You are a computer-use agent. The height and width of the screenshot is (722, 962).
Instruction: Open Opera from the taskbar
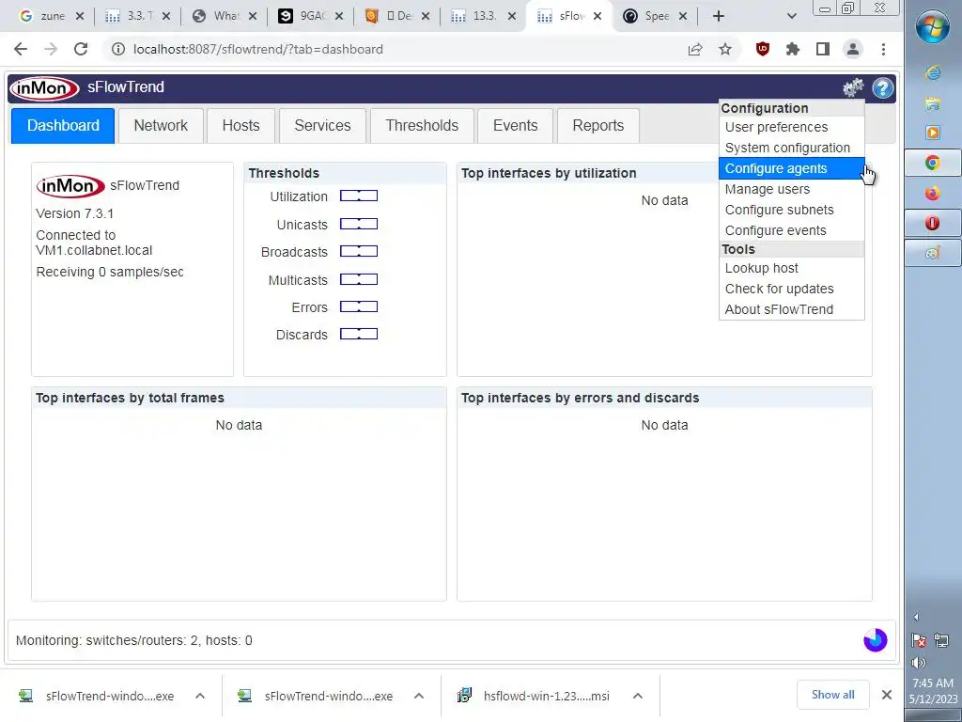pos(933,223)
